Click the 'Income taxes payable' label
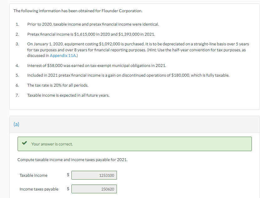This screenshot has height=198, width=260. [x=39, y=189]
